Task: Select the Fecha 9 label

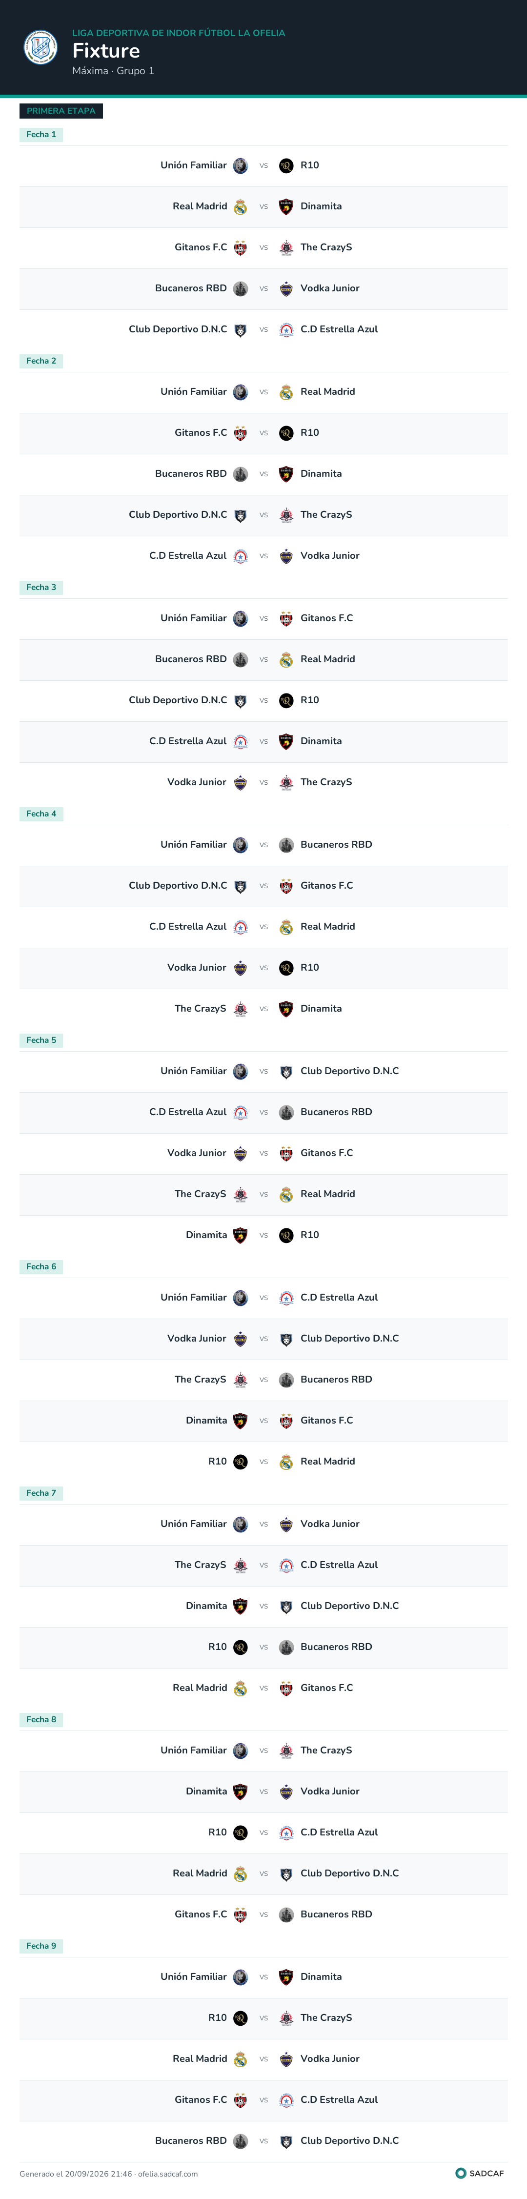Action: coord(41,1945)
